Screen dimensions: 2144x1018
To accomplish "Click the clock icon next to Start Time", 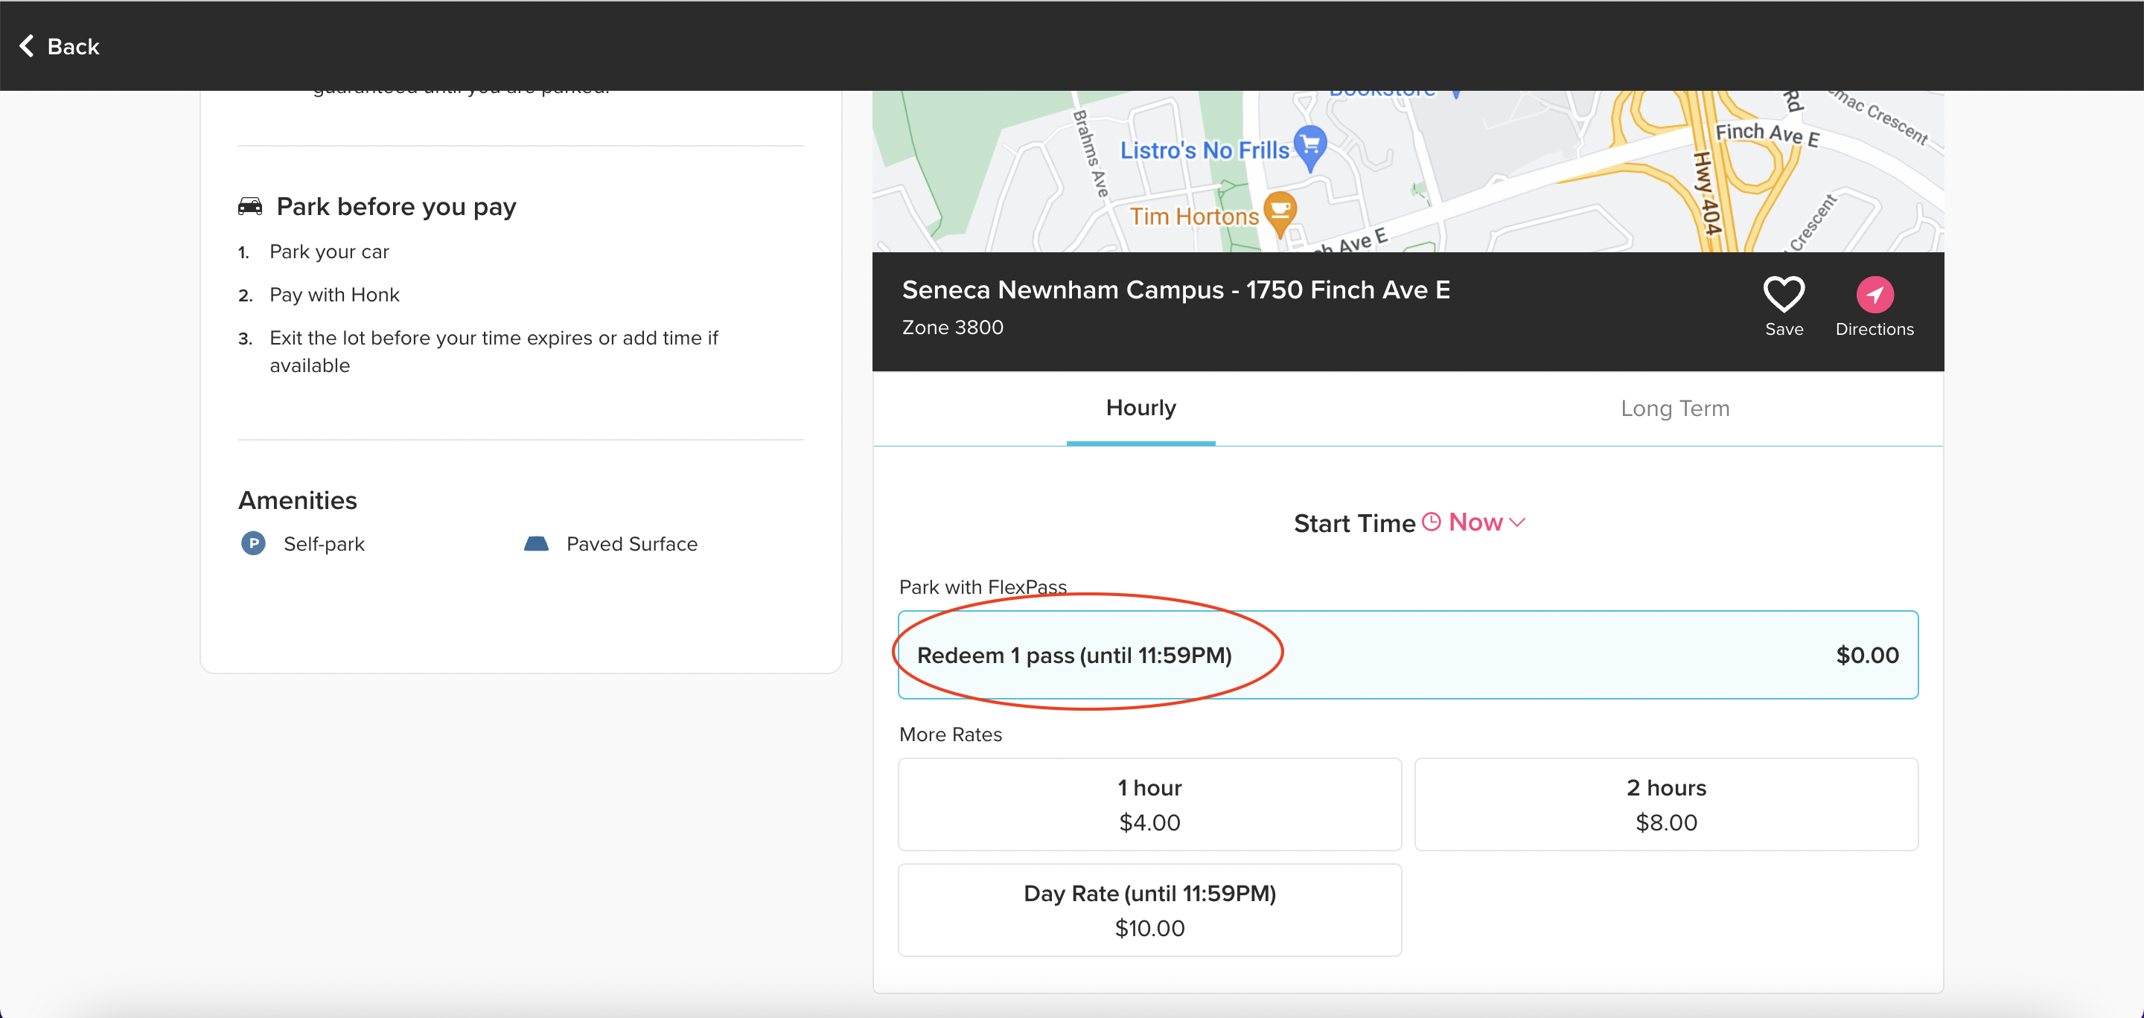I will (x=1431, y=522).
